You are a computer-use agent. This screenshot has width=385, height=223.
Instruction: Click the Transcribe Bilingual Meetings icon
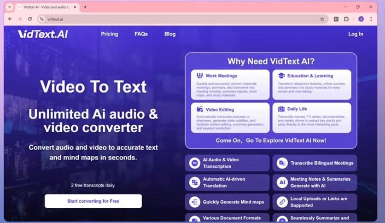pos(282,163)
